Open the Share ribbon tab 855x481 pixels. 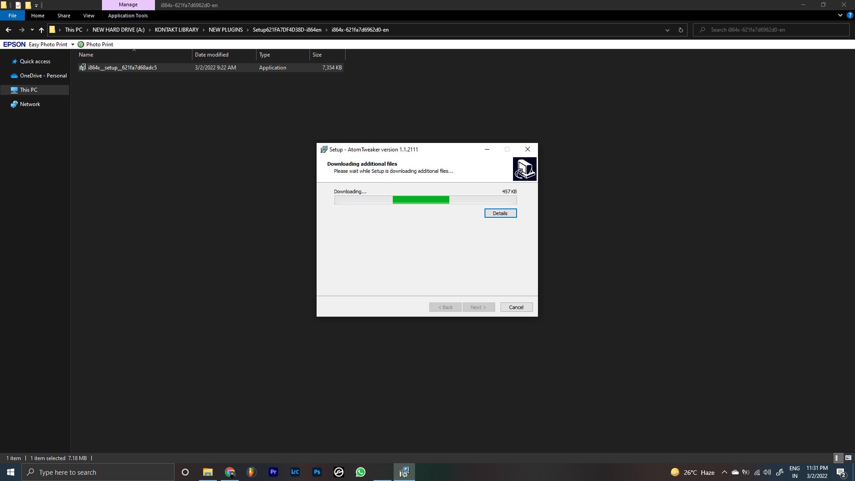click(64, 16)
